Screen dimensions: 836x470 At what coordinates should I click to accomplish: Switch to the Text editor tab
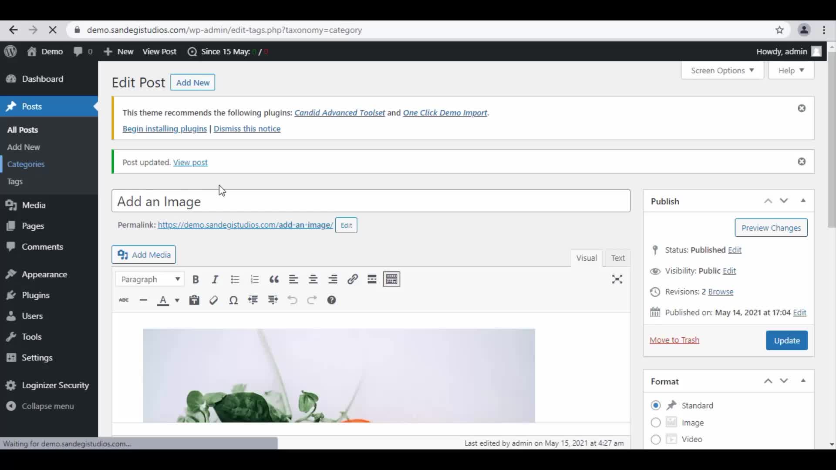618,258
